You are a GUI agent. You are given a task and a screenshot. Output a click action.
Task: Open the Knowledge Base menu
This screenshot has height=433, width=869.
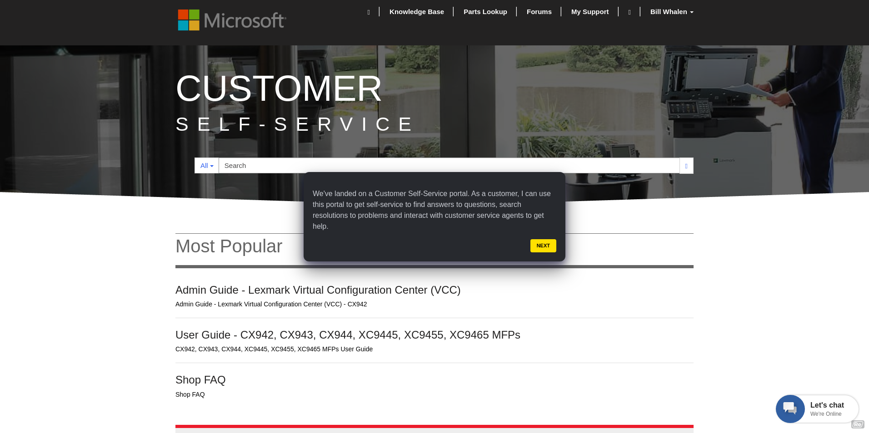point(417,12)
